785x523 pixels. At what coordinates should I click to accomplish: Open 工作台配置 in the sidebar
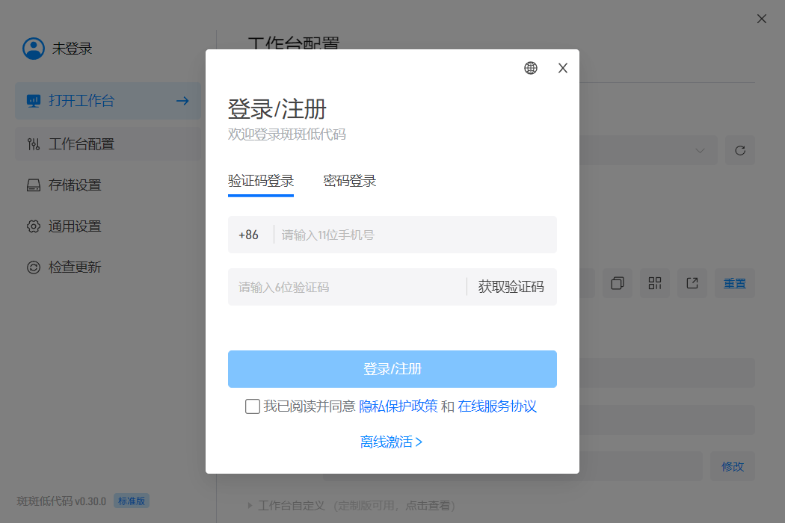(x=108, y=144)
